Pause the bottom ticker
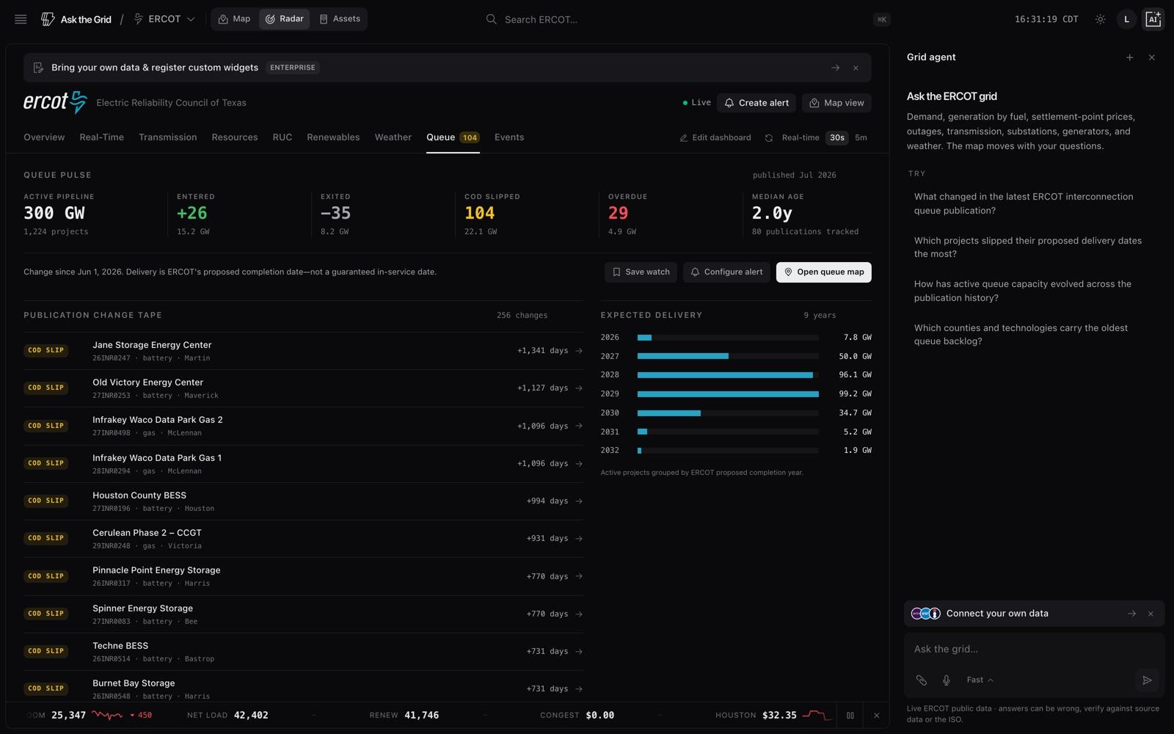This screenshot has height=734, width=1174. click(x=850, y=716)
